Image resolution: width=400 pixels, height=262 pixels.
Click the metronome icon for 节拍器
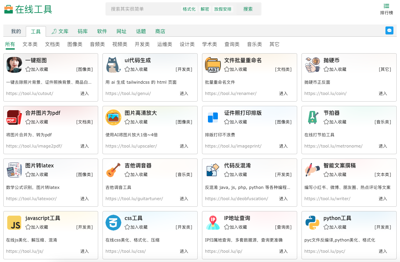click(x=312, y=117)
